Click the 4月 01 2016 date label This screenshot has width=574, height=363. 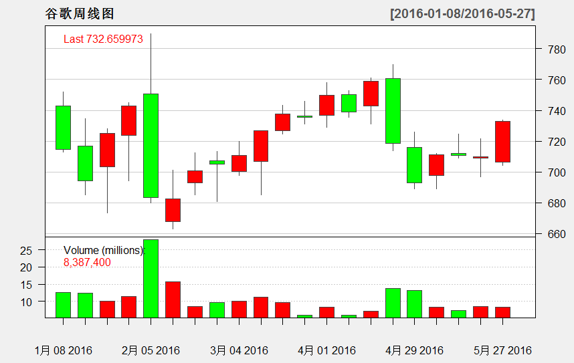pyautogui.click(x=326, y=350)
